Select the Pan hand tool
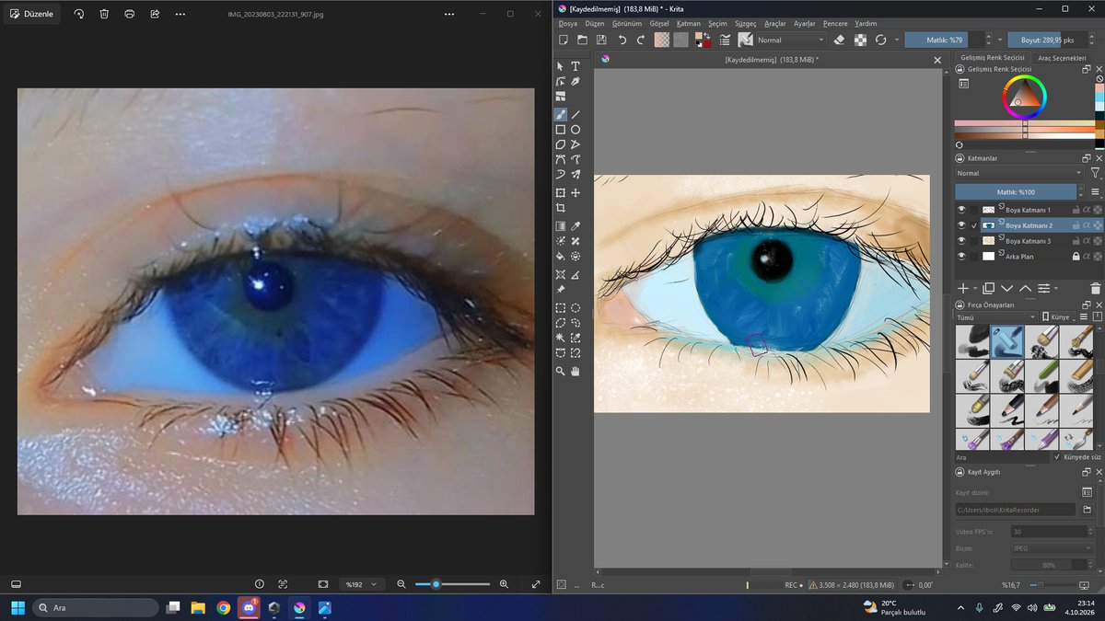1105x621 pixels. (576, 372)
